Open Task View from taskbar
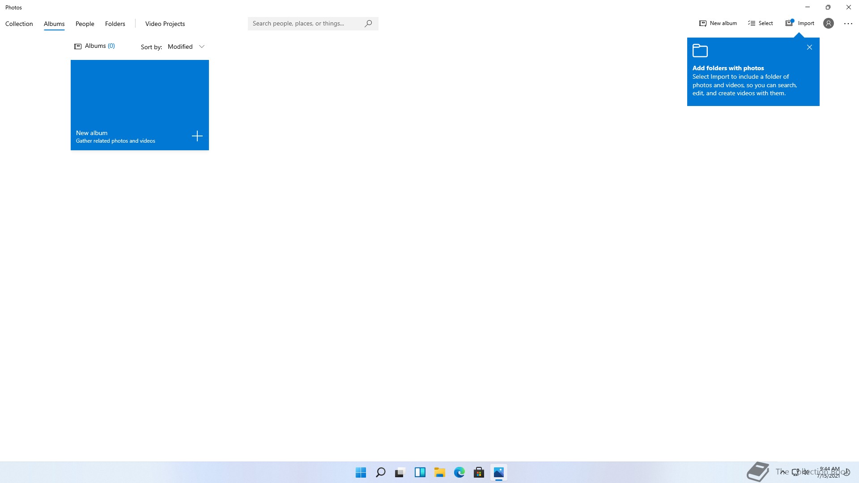 point(400,472)
